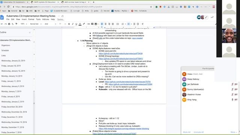240x135 pixels.
Task: Click Sunny (darkowlzz)'s muted microphone icon
Action: tap(232, 89)
